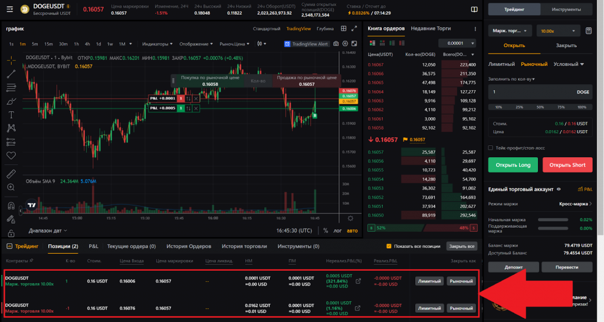
Task: Select the ruler measure tool
Action: tap(11, 174)
